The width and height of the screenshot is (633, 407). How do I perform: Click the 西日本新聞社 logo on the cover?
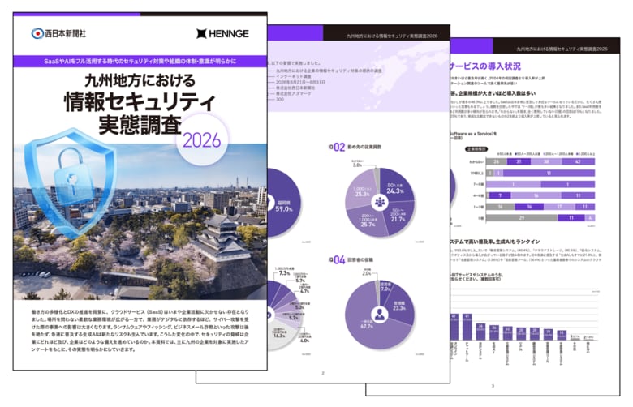click(x=58, y=33)
